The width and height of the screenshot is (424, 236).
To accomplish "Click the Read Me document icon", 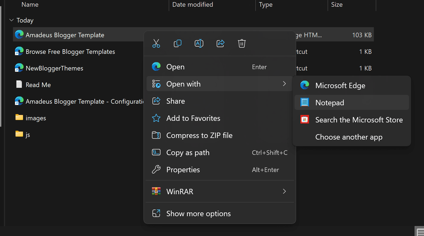I will tap(19, 84).
